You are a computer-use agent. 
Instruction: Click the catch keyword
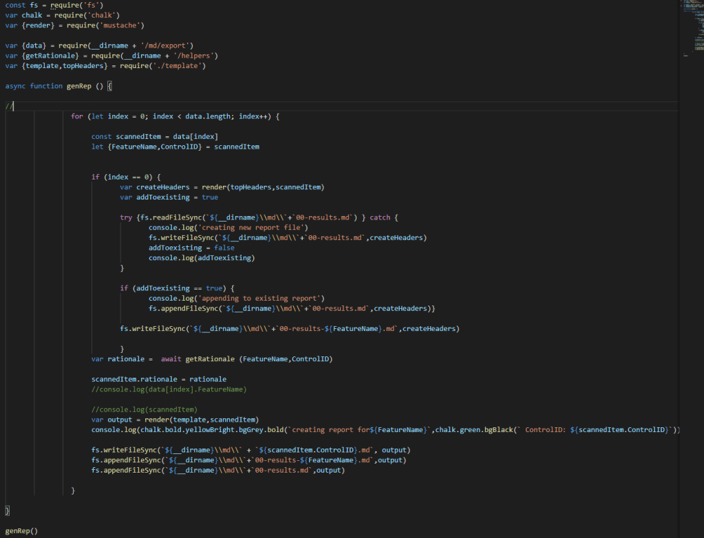380,217
